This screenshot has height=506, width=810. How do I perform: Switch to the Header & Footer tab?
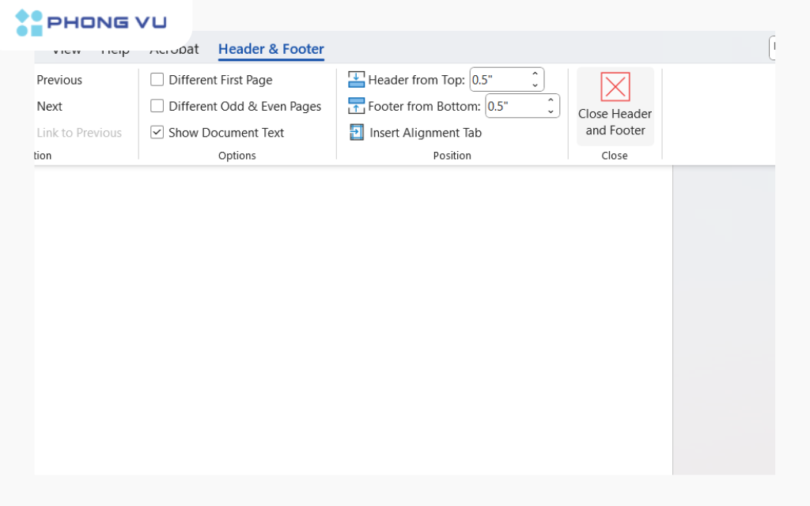click(x=271, y=49)
